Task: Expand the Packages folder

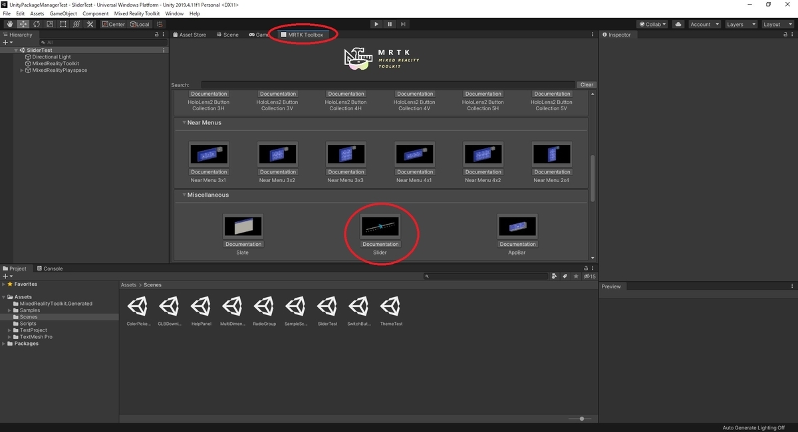Action: [x=3, y=344]
